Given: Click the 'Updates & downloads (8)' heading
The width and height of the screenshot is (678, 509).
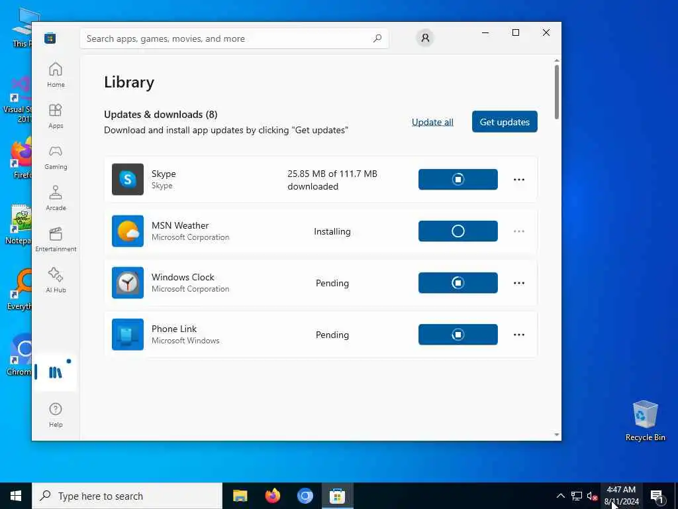Looking at the screenshot, I should [x=160, y=114].
